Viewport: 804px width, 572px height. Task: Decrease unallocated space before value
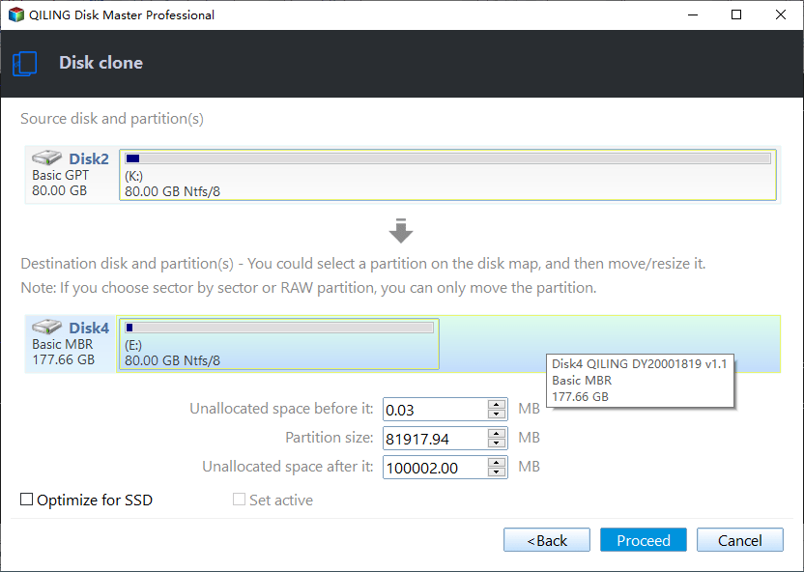click(496, 415)
